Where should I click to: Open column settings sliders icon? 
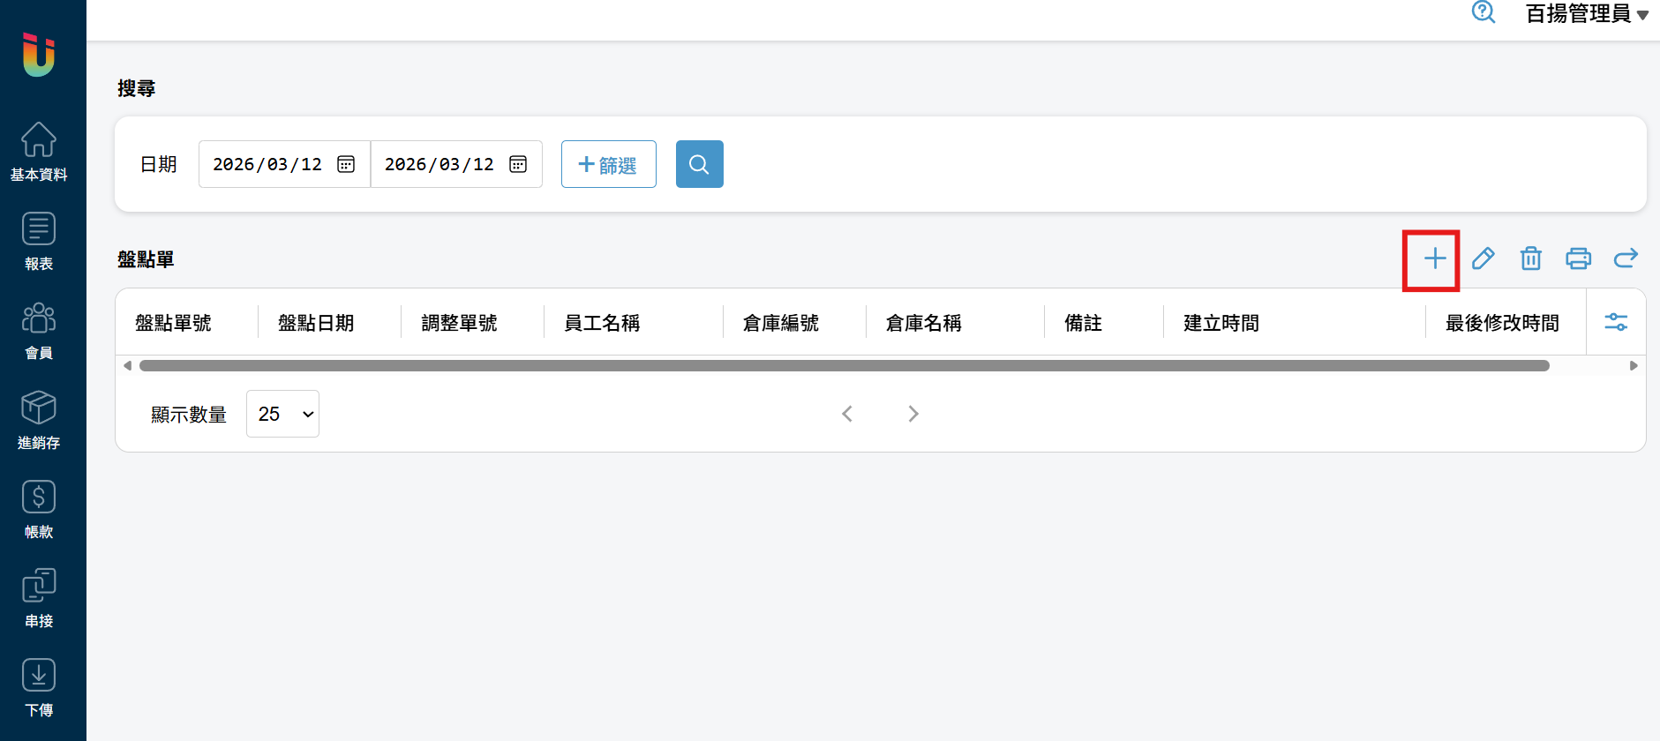(1616, 323)
